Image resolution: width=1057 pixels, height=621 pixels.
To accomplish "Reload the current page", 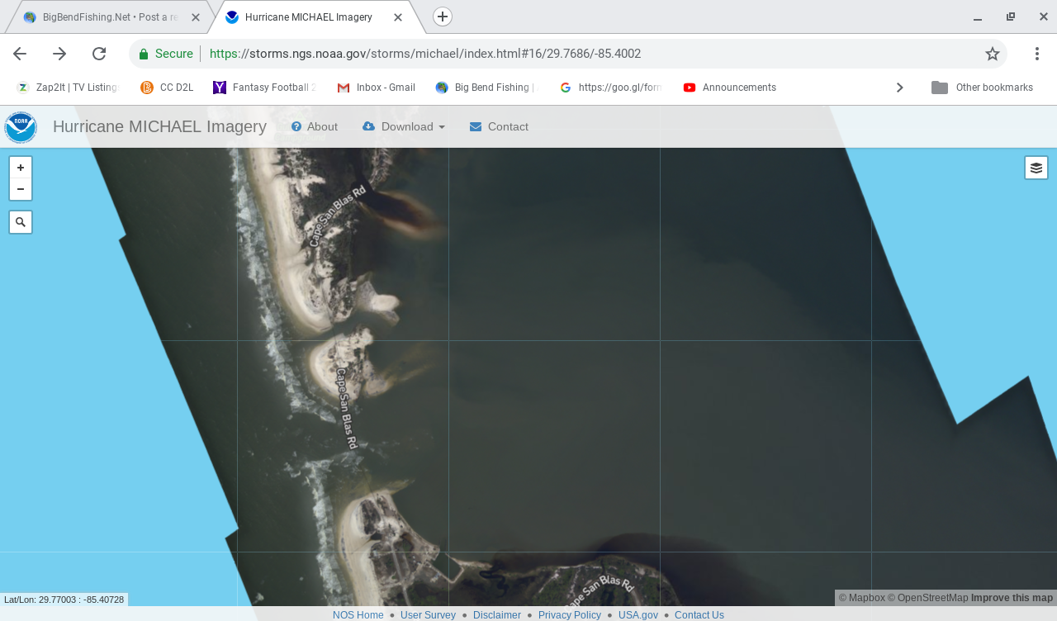I will point(99,54).
